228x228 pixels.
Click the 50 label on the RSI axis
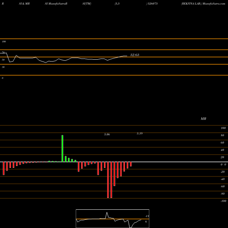tap(3, 60)
